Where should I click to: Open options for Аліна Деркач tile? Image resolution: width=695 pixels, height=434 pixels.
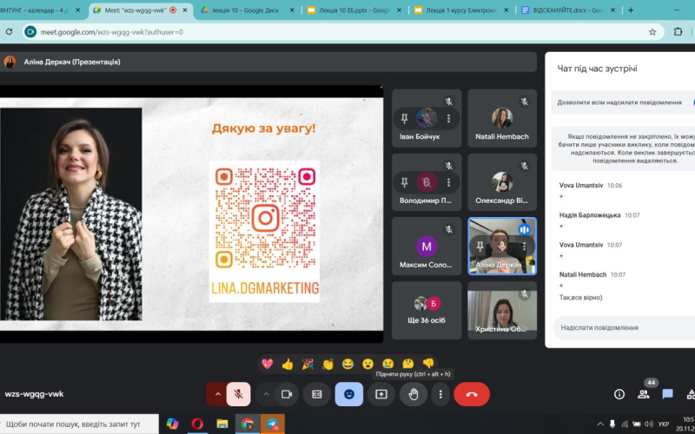pos(525,247)
